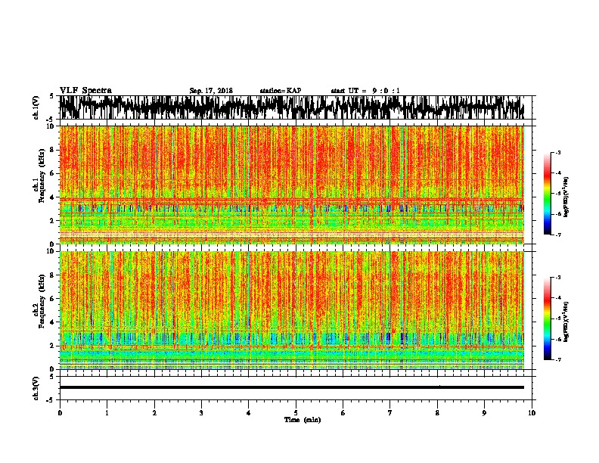Viewport: 599px width, 463px height.
Task: Click time axis tick label "5"
Action: click(296, 413)
